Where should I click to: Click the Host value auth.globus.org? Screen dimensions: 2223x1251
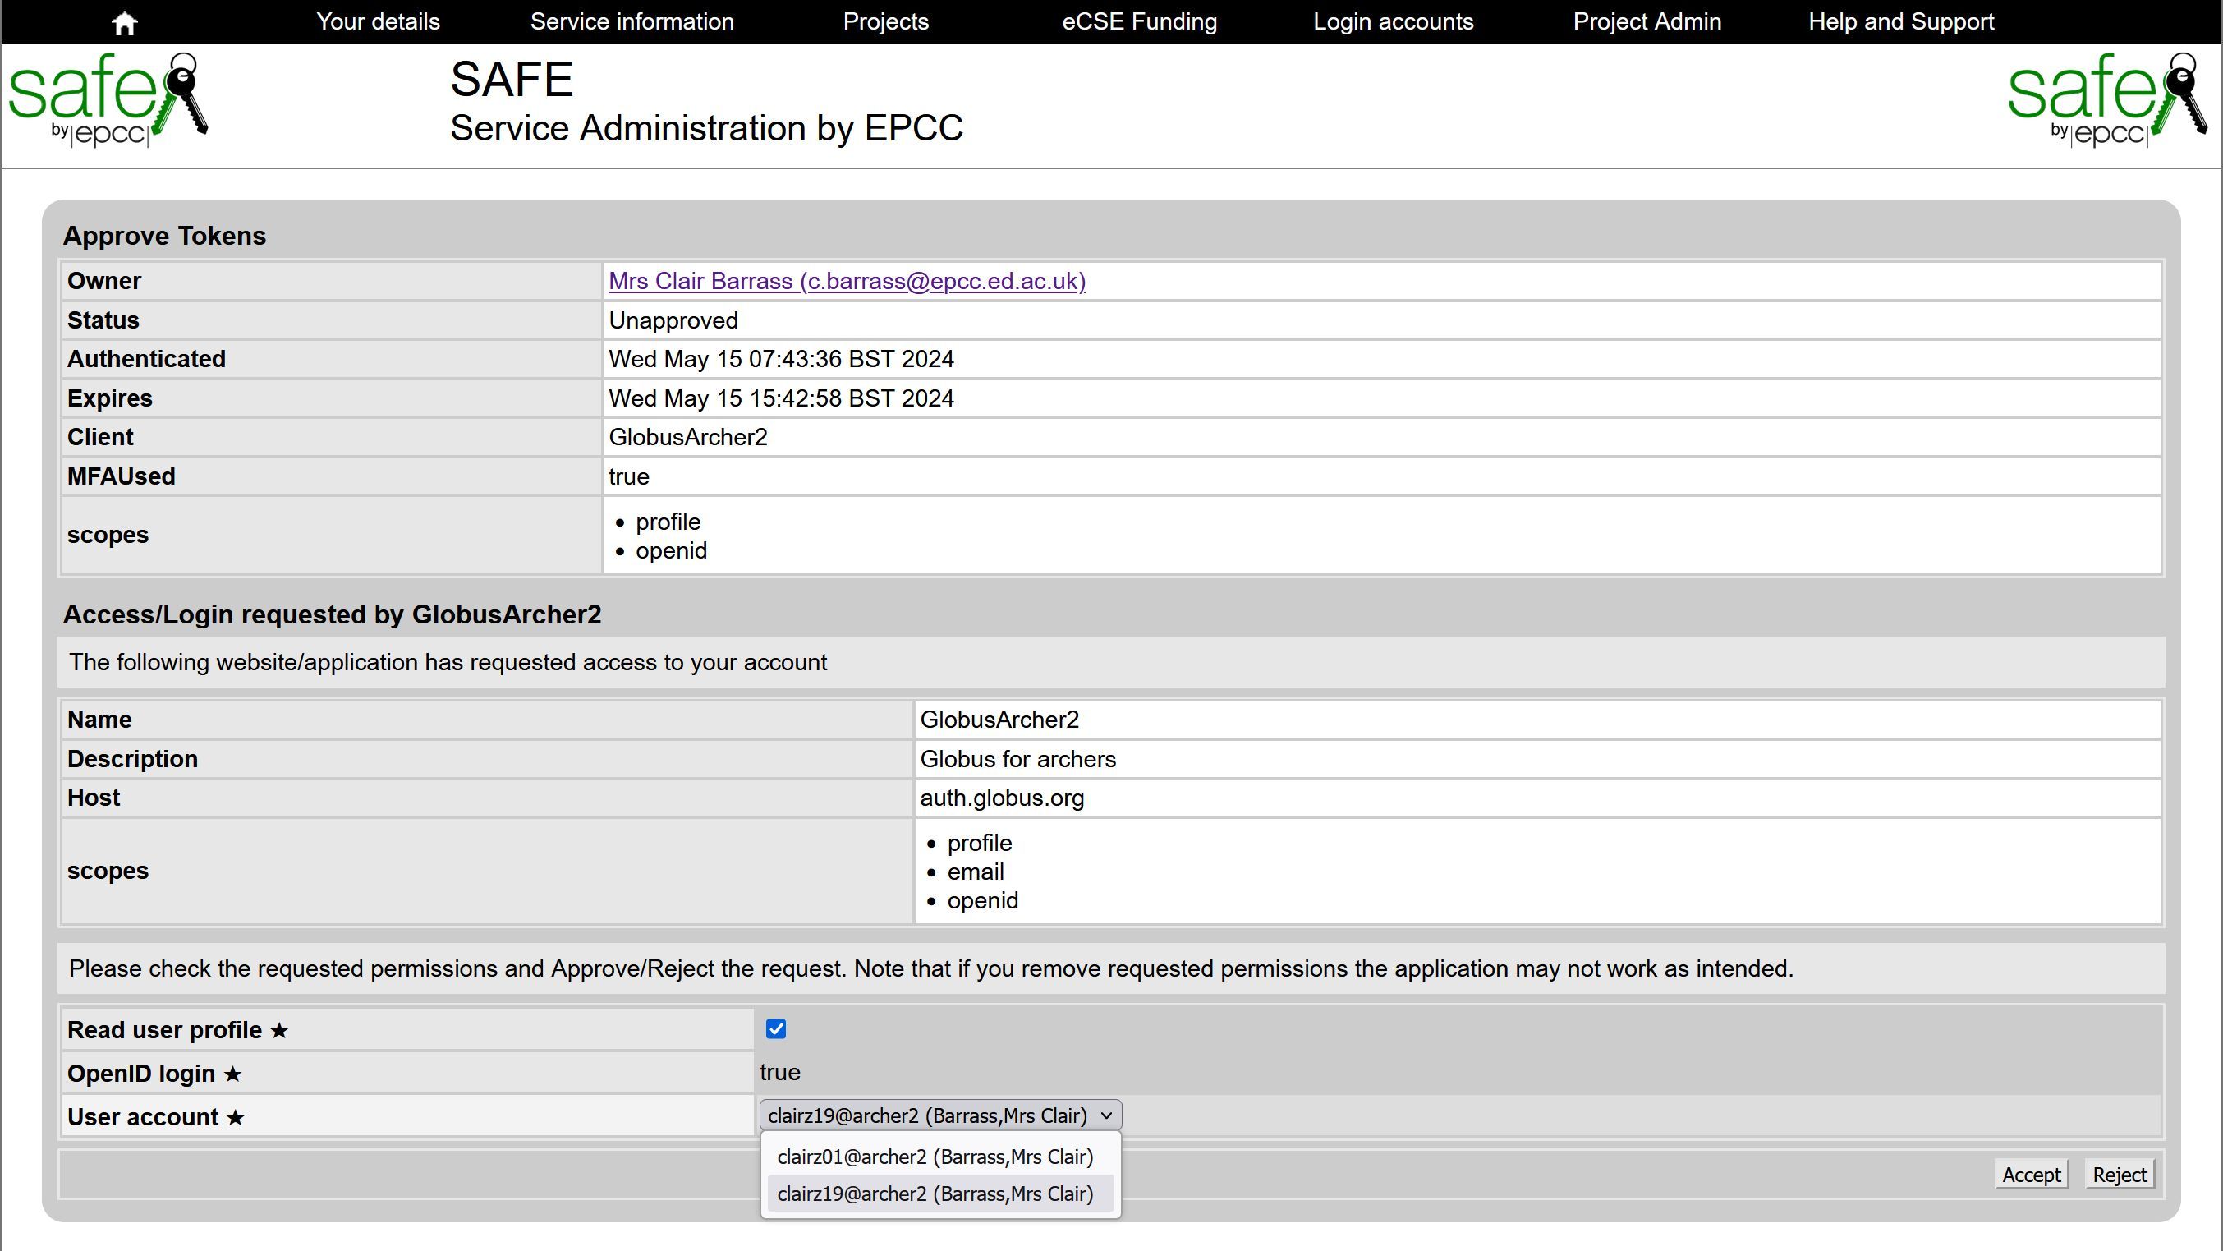coord(1002,798)
